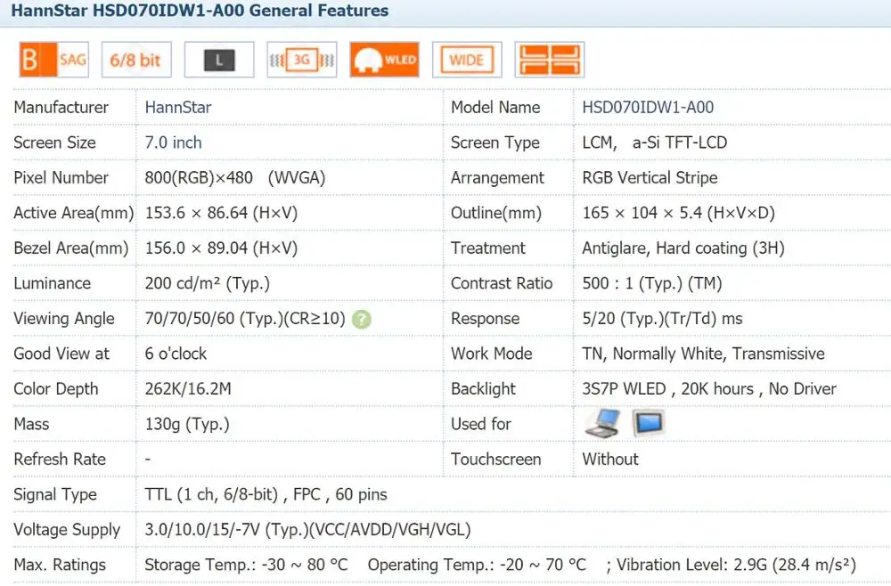This screenshot has height=586, width=891.
Task: Click the "500 : 1 (Typ.) (TM)" contrast ratio value
Action: point(652,283)
